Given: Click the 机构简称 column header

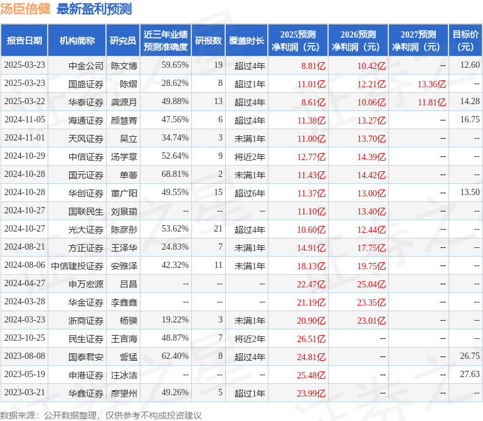Looking at the screenshot, I should pos(77,40).
